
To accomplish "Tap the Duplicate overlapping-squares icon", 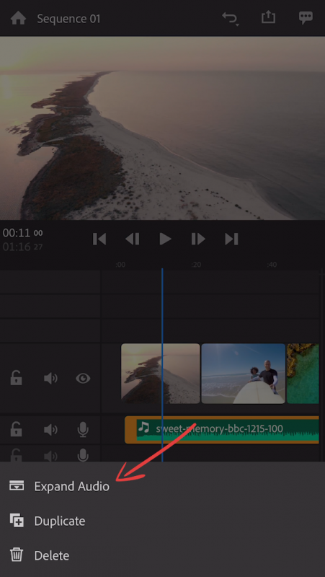I will (17, 521).
